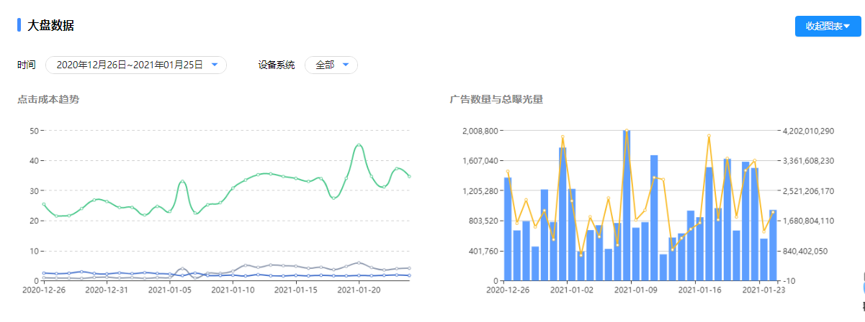Click the 2021-01-09 x-axis label on bar chart

[636, 290]
